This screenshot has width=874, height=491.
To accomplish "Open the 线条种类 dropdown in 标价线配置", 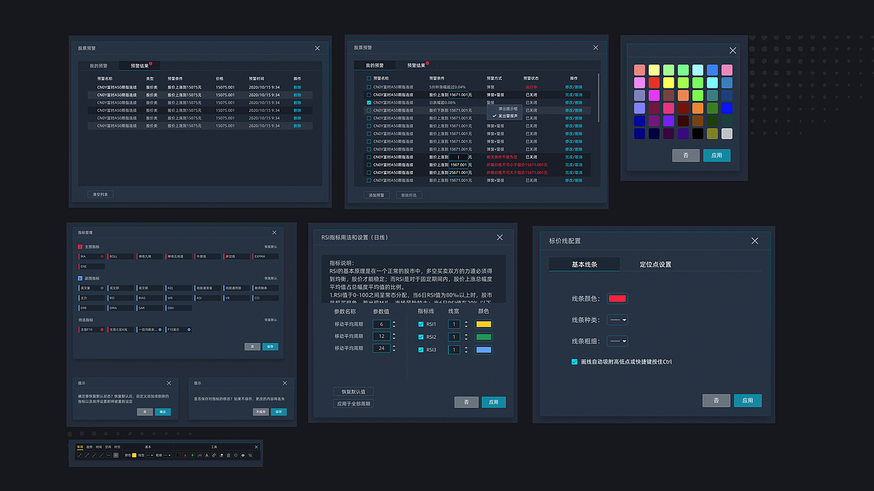I will pyautogui.click(x=617, y=319).
